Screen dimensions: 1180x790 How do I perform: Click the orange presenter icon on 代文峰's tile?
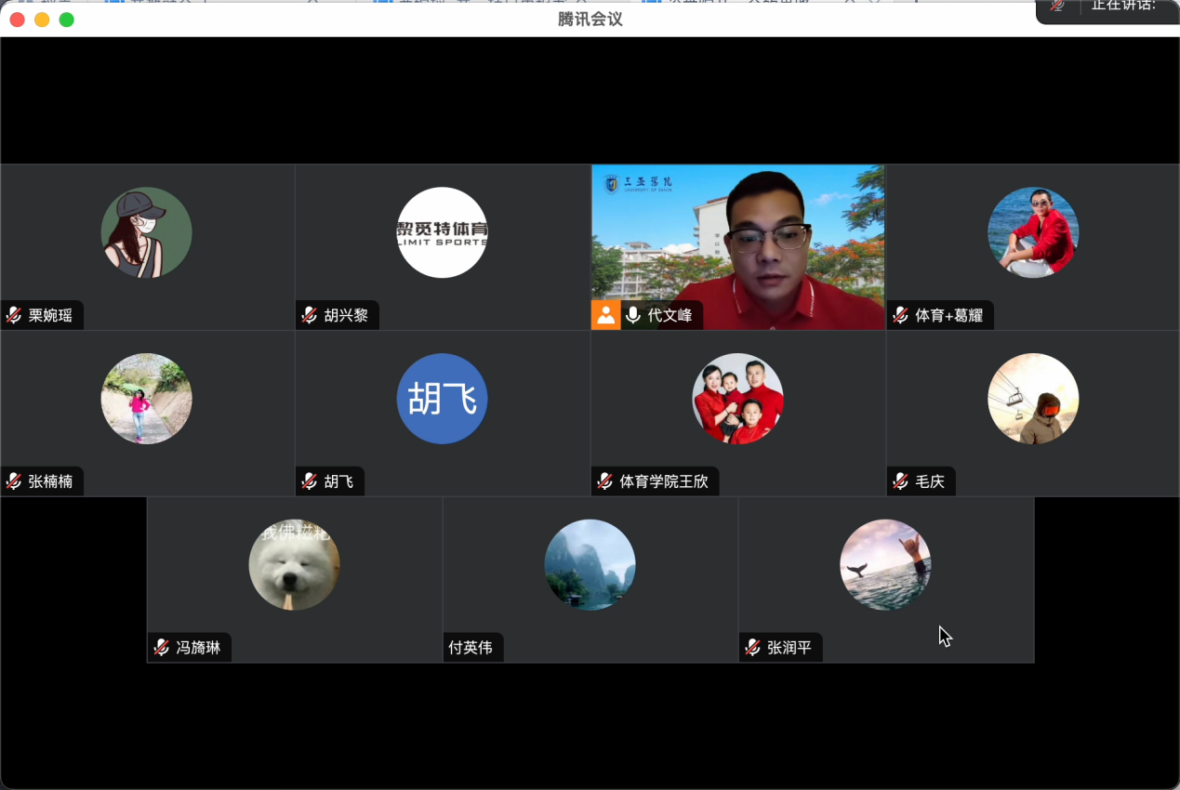click(x=605, y=315)
